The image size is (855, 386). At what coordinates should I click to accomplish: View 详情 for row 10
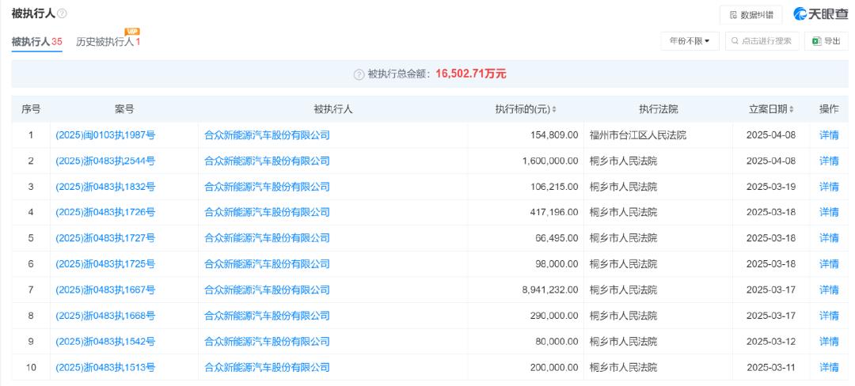(x=829, y=368)
